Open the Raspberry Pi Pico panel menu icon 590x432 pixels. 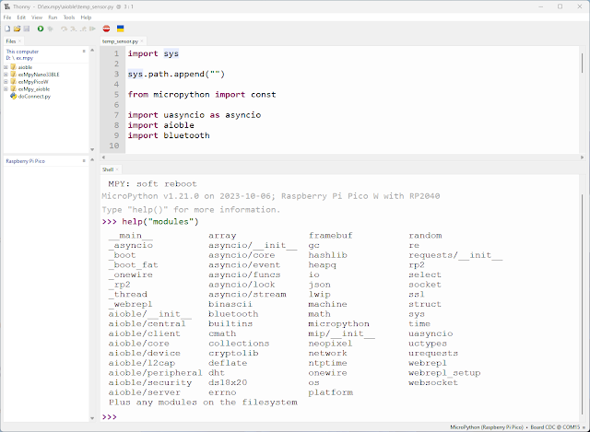[x=84, y=161]
